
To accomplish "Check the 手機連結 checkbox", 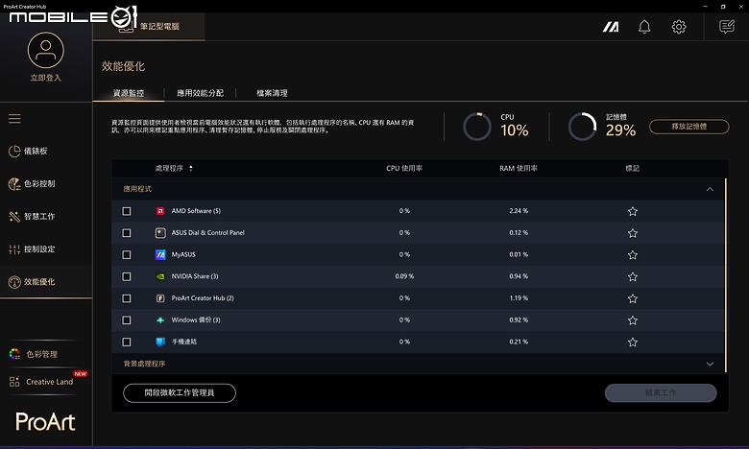I will pos(127,342).
